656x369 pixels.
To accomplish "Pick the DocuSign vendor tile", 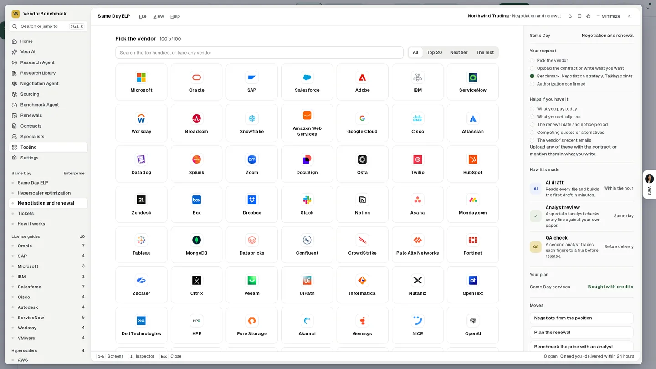I will coord(307,164).
